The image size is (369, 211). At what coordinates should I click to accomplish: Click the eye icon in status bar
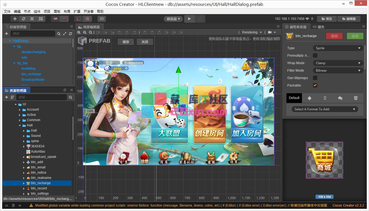click(x=20, y=205)
